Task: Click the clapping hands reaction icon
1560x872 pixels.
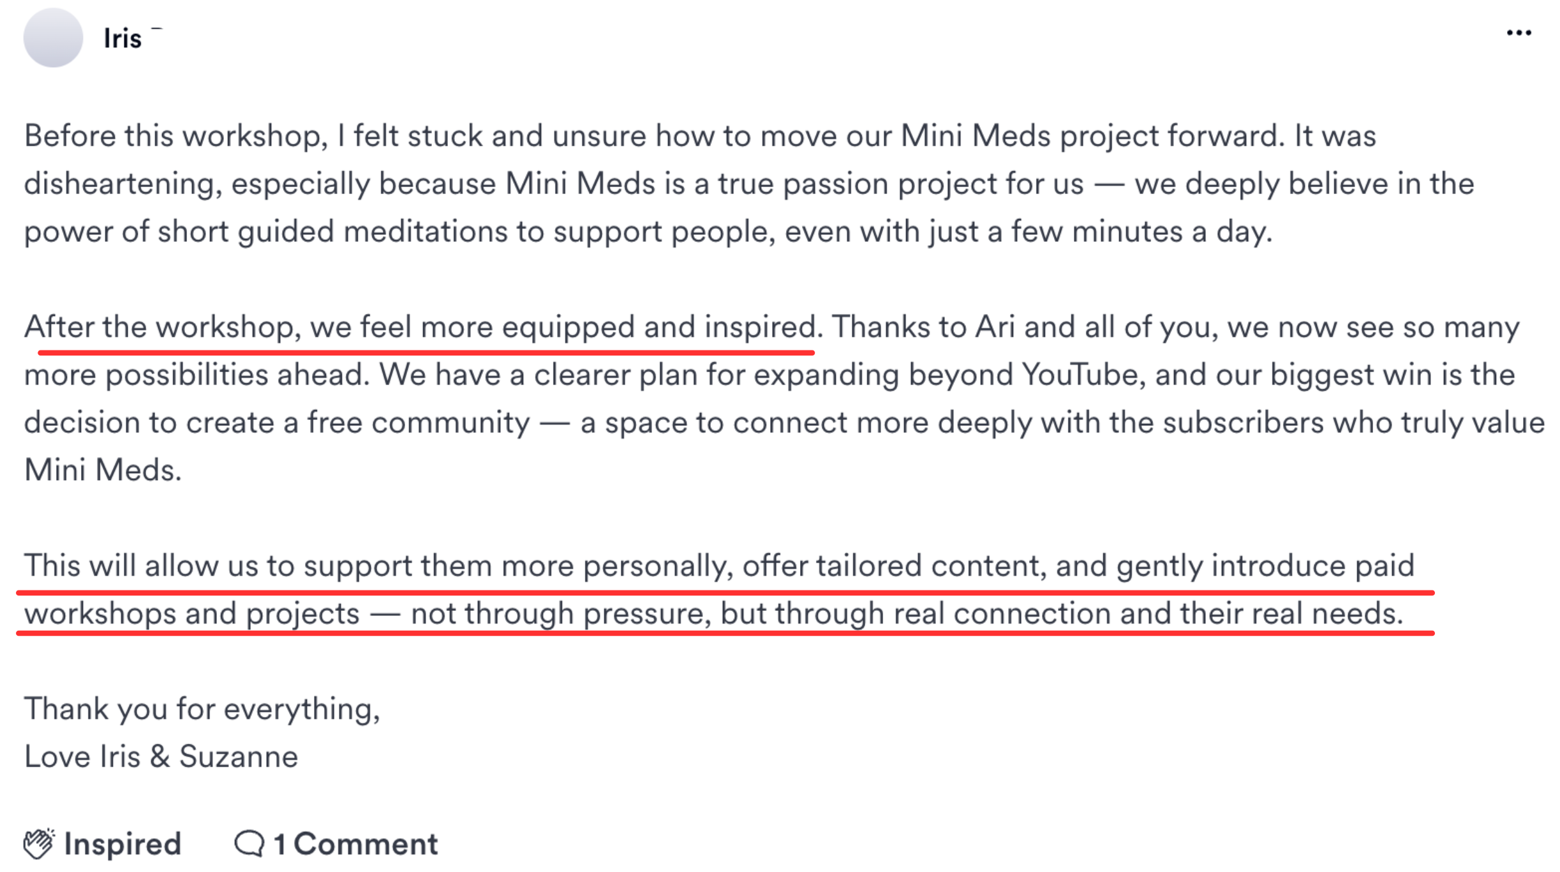Action: point(39,843)
